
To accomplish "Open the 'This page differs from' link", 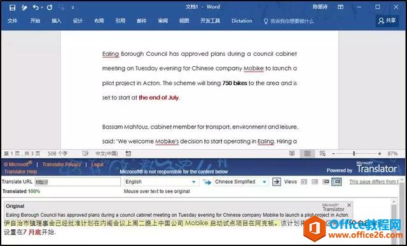I will click(x=374, y=182).
